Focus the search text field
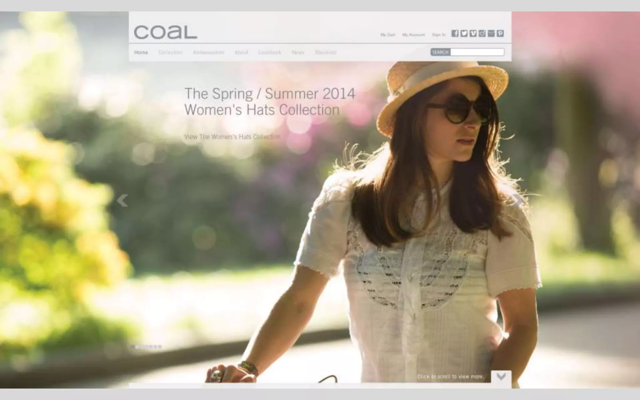640x400 pixels. pos(477,52)
